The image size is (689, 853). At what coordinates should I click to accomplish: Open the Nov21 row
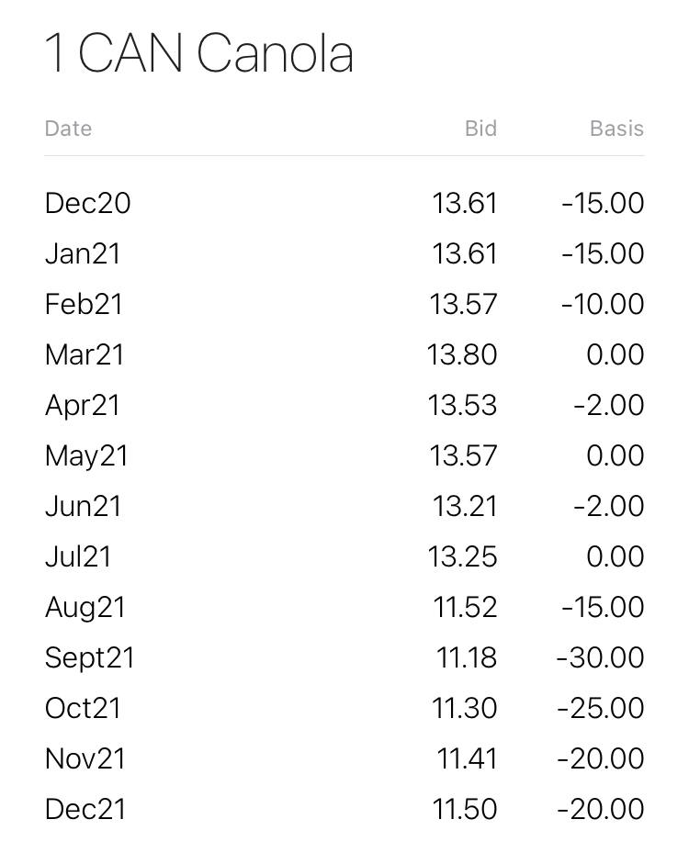(344, 759)
